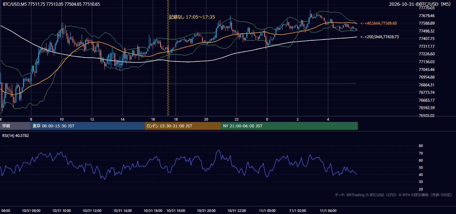Viewport: 456px width, 214px height.
Task: Select the "11/1 04:00" date axis label
Action: [x=328, y=210]
